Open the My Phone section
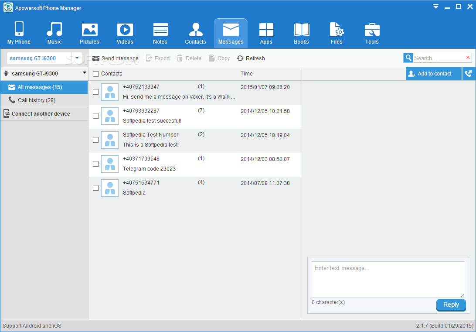This screenshot has height=332, width=476. 19,33
